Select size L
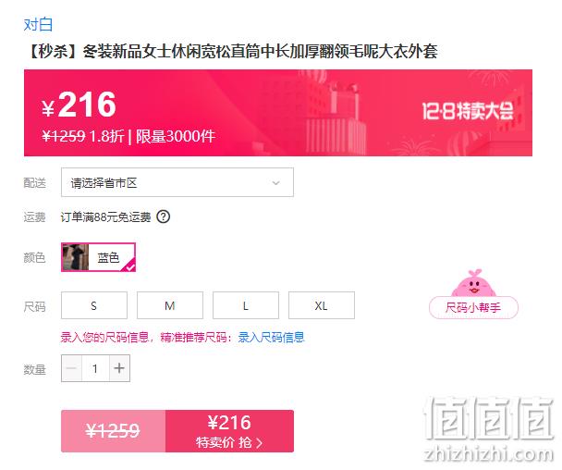 [x=246, y=305]
